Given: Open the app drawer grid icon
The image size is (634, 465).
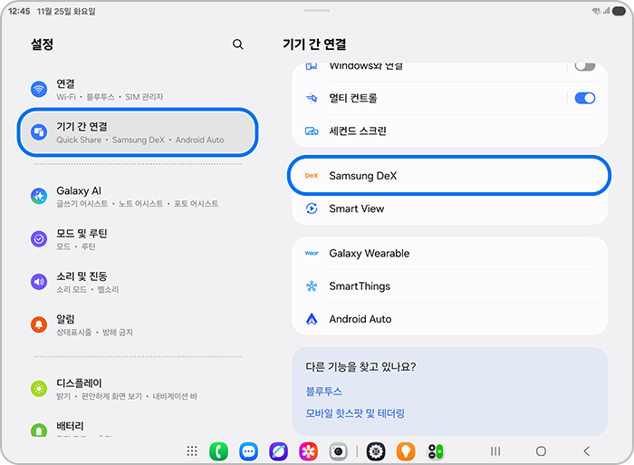Looking at the screenshot, I should click(192, 450).
